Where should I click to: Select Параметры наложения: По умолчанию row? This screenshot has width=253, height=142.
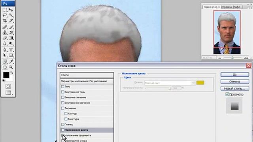pyautogui.click(x=87, y=81)
